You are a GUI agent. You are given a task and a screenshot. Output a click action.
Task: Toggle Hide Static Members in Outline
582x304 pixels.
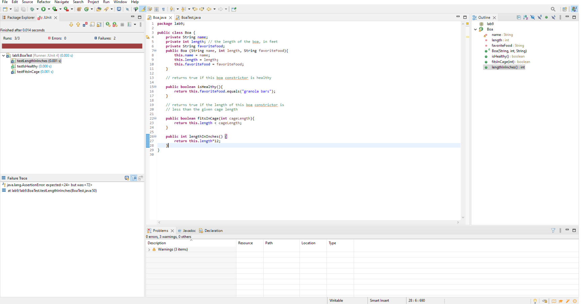(x=540, y=17)
